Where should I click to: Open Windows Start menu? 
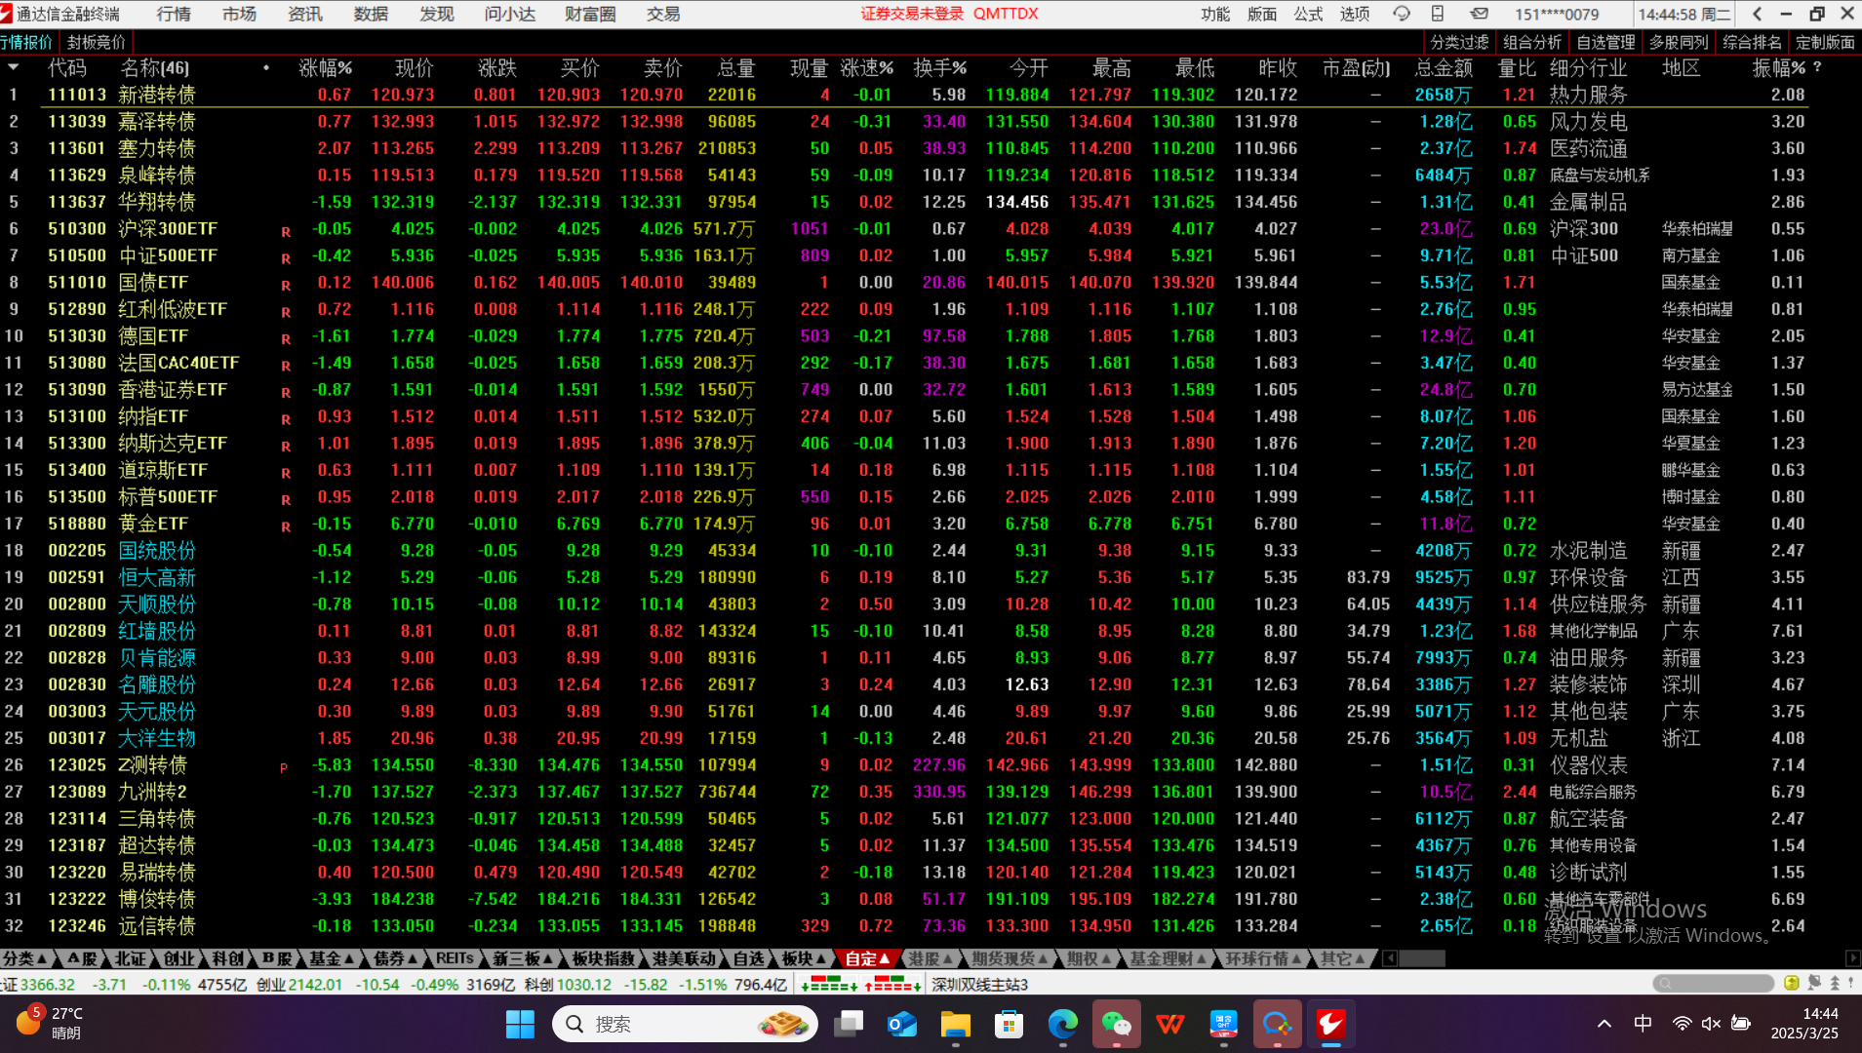pos(520,1024)
